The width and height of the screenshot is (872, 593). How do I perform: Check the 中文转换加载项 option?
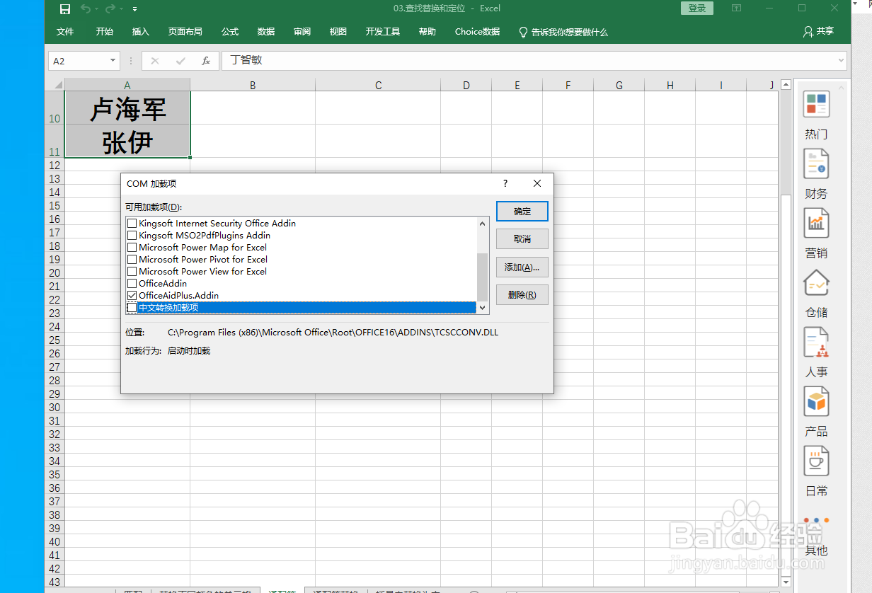click(x=132, y=307)
